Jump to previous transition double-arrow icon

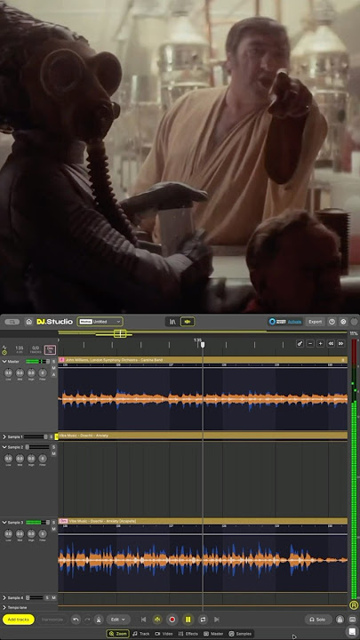click(x=331, y=344)
